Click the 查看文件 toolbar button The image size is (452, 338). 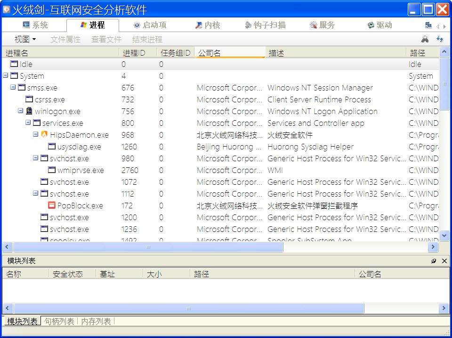pyautogui.click(x=106, y=39)
